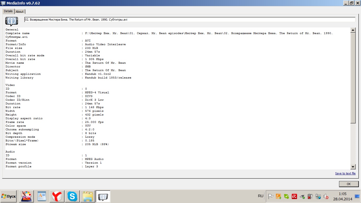Click the vertical scrollbar thumb
This screenshot has height=203, width=361.
353,78
